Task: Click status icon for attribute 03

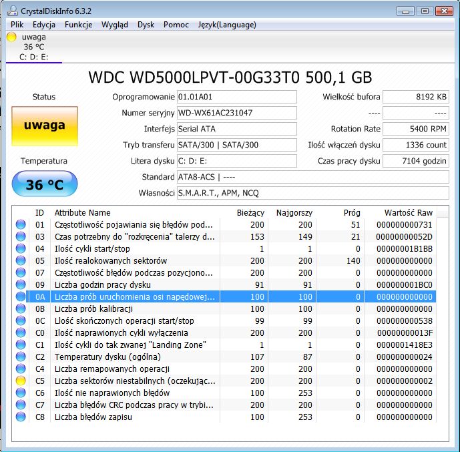Action: pos(21,236)
